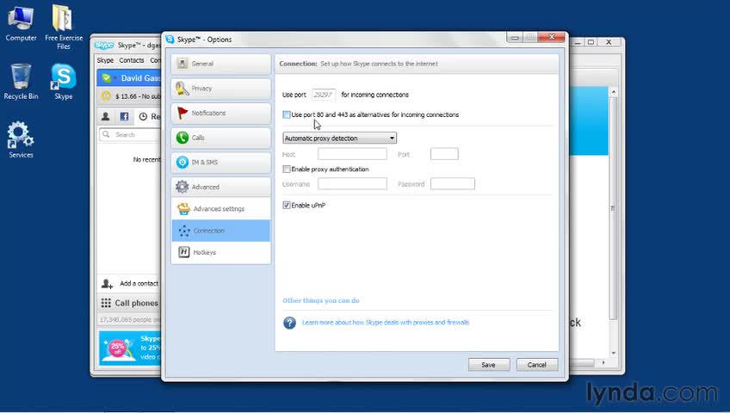The image size is (730, 413).
Task: Open Contacts tab person icon in Skype window
Action: [x=106, y=116]
